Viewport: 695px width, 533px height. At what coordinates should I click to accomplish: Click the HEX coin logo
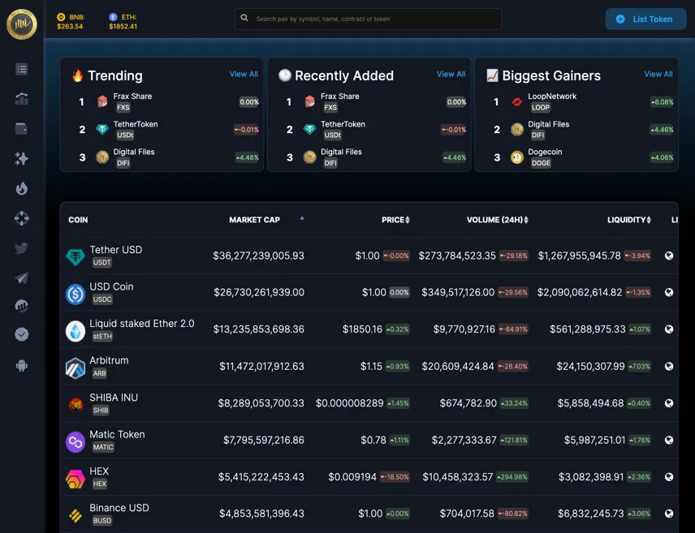click(x=76, y=479)
